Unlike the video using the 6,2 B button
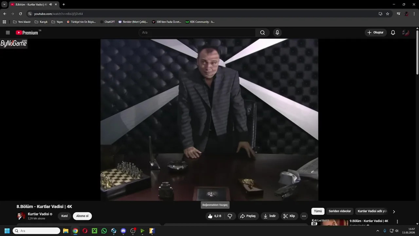 tap(215, 216)
